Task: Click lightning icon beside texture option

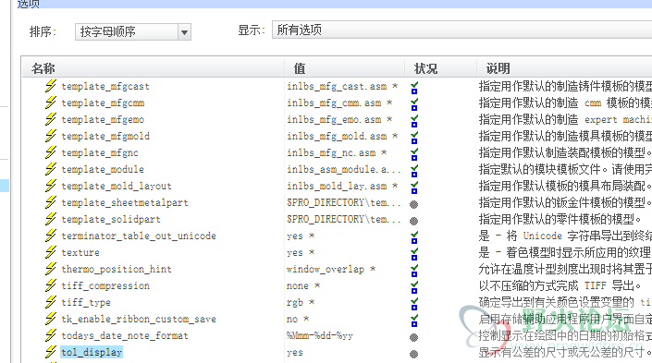Action: (51, 252)
